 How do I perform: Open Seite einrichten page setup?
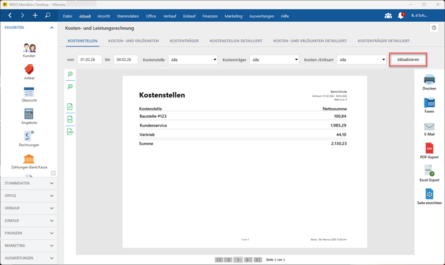[429, 197]
